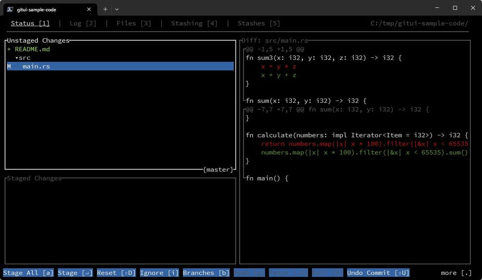Select main.rs in Unstaged Changes
The width and height of the screenshot is (482, 280).
click(120, 66)
